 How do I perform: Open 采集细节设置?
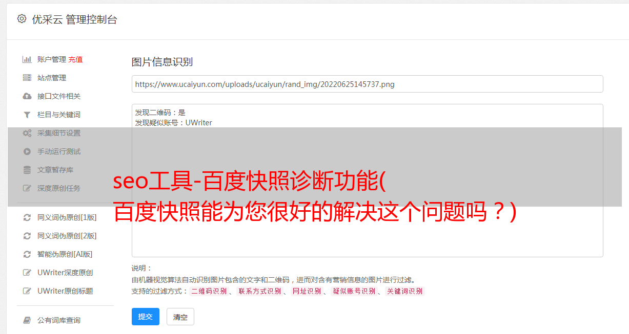coord(59,133)
